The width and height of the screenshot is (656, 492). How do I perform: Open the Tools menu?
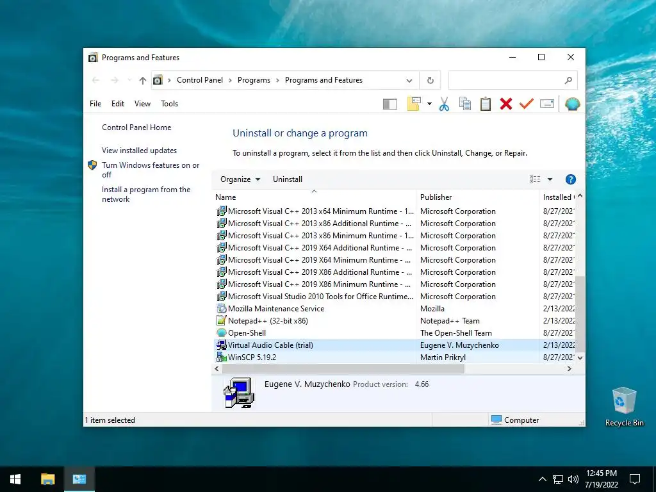tap(169, 104)
